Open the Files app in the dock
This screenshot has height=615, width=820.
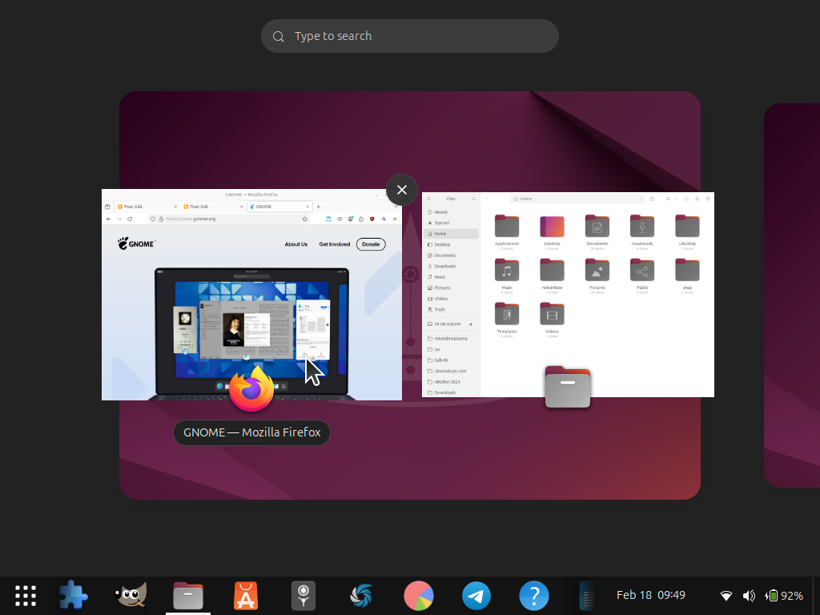coord(188,596)
